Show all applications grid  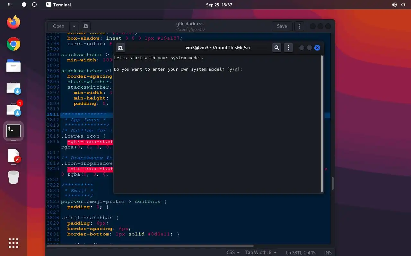tap(13, 243)
